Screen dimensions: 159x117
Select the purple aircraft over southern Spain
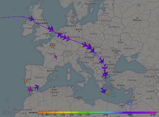37,87
